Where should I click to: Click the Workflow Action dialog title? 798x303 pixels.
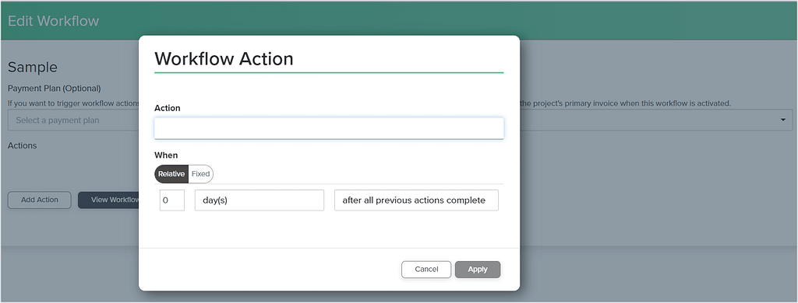click(224, 59)
